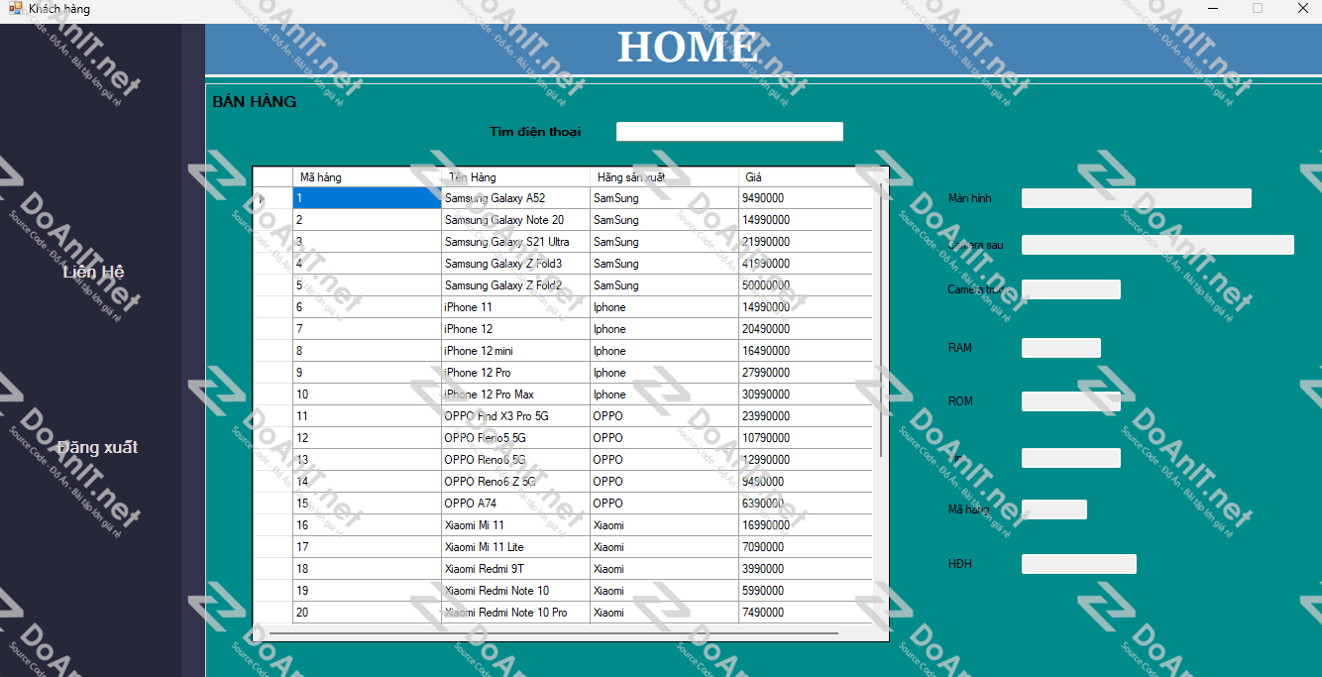
Task: Click the table's vertical scrollbar
Action: pos(881,319)
